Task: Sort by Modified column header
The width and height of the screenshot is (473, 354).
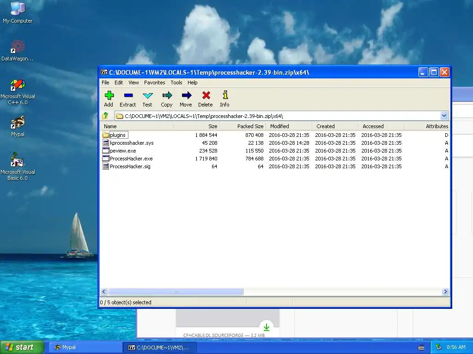Action: [x=289, y=126]
